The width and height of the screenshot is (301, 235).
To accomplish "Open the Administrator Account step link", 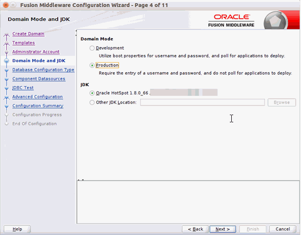I will click(x=36, y=52).
